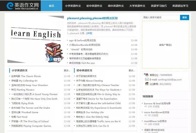This screenshot has width=196, height=133.
Task: Click the 右侧广告位1 ad placeholder
Action: tap(166, 45)
